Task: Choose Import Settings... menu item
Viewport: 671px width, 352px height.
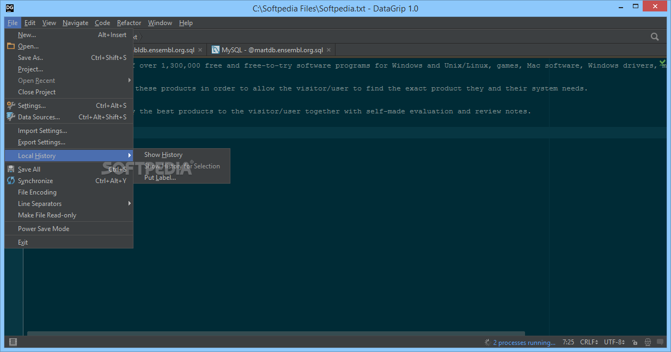Action: click(x=69, y=131)
